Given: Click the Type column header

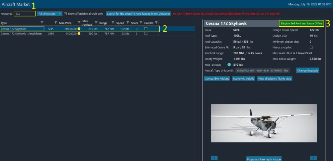Looking at the screenshot, I should [4, 23].
